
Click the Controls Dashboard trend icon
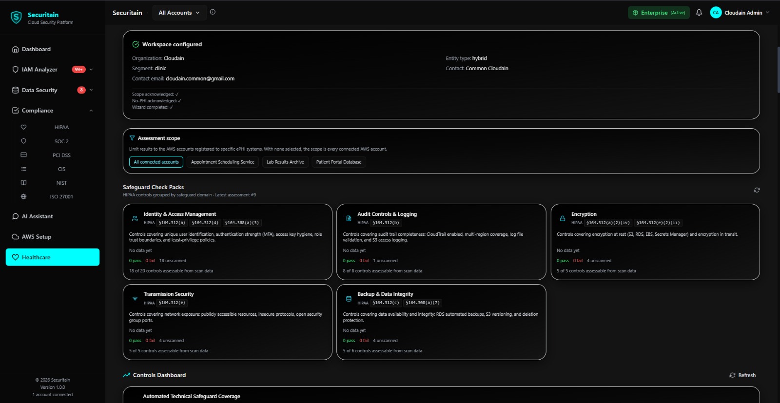[127, 375]
